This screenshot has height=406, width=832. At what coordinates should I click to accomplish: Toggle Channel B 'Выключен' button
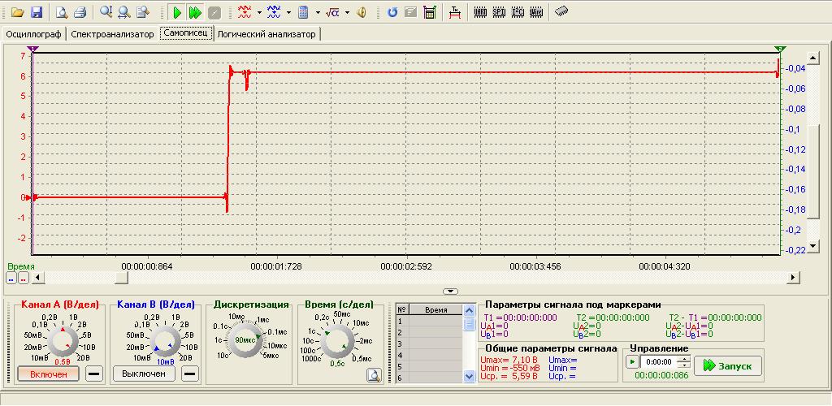(x=144, y=374)
